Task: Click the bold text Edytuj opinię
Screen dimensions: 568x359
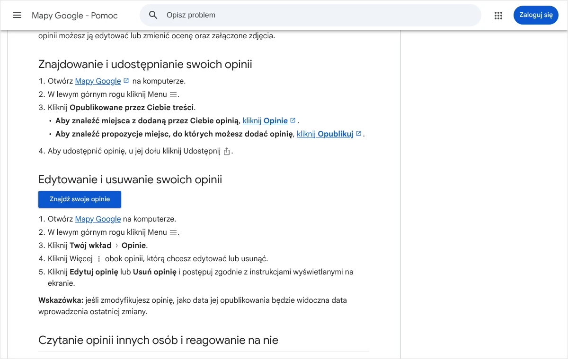Action: [x=94, y=272]
